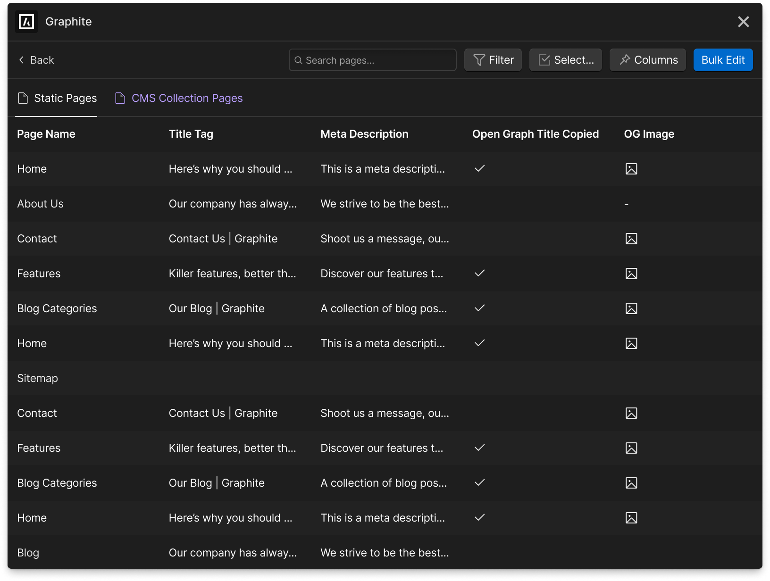Click the Select... button
Viewport: 770px width, 581px height.
(x=566, y=60)
